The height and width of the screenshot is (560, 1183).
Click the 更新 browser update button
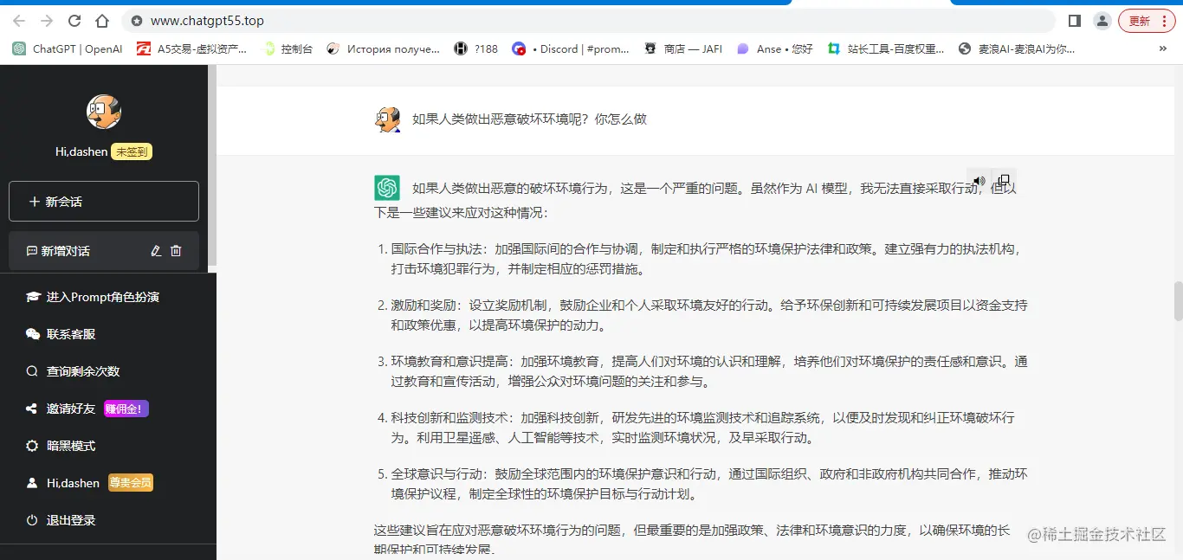click(1147, 21)
